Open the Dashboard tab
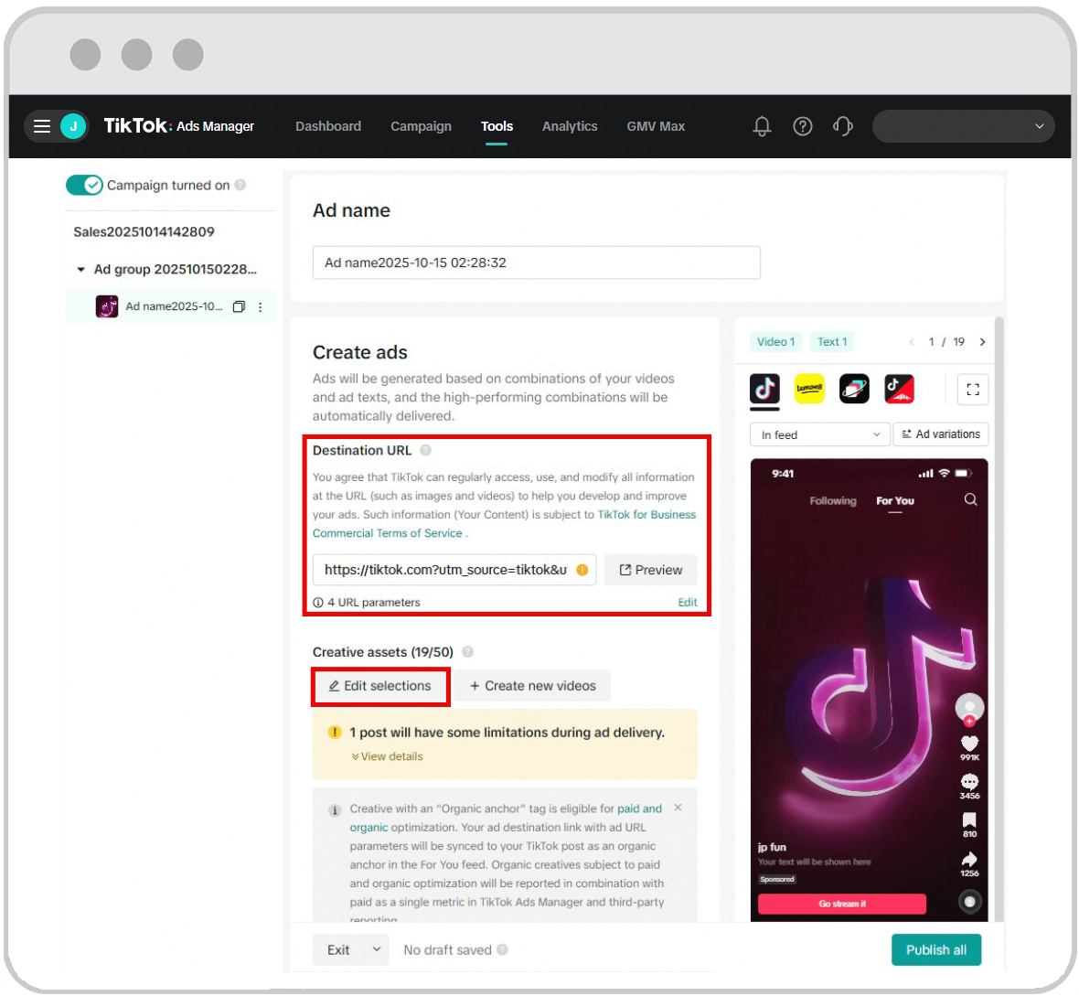The width and height of the screenshot is (1079, 996). click(x=328, y=126)
